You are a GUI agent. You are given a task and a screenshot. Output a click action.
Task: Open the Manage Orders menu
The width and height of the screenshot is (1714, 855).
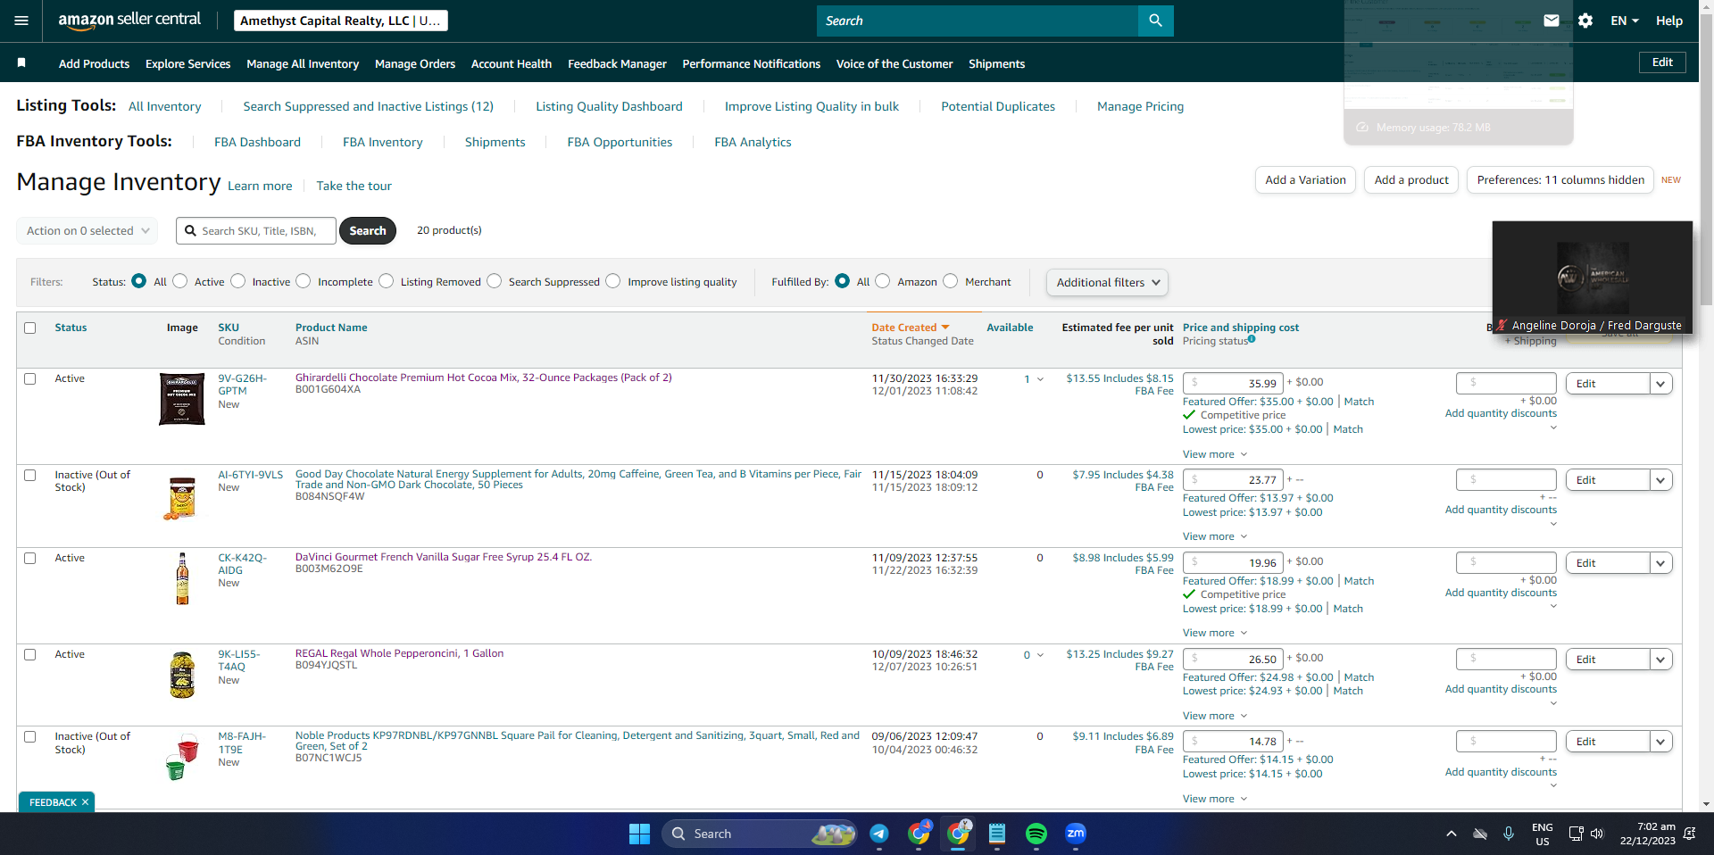tap(415, 63)
